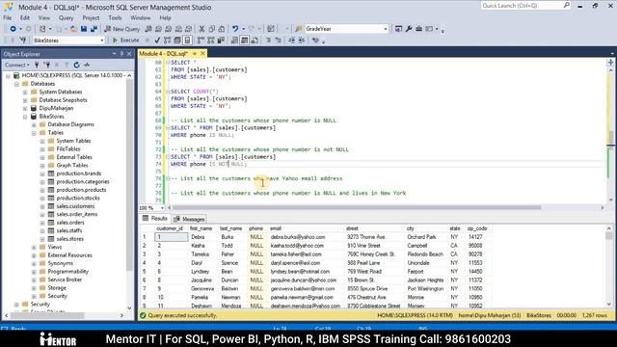Toggle Include Actual Execution Plan
Image resolution: width=617 pixels, height=347 pixels.
click(x=201, y=40)
